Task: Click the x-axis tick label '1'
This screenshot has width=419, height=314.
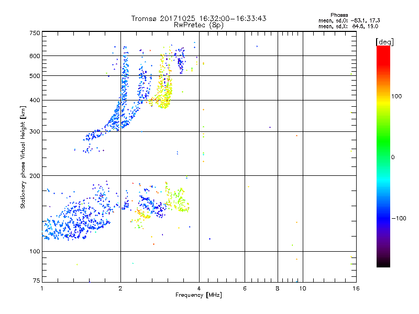Action: (x=42, y=288)
